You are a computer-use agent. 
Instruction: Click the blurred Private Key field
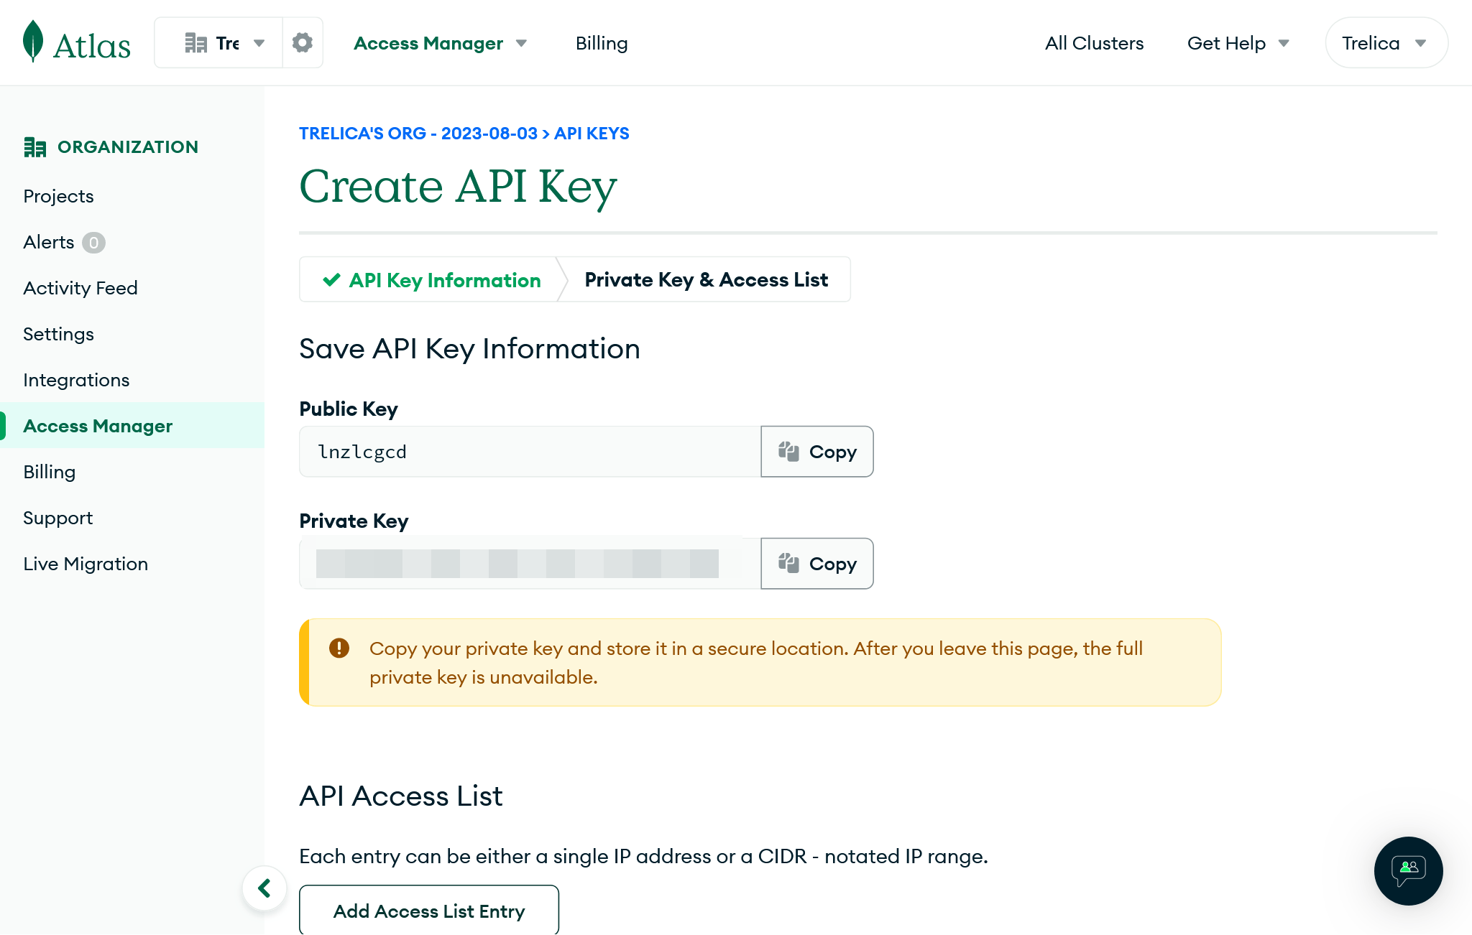click(530, 564)
